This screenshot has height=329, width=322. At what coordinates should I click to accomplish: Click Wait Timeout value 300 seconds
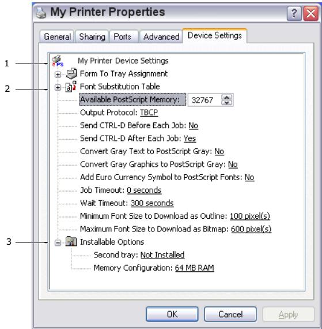click(x=152, y=203)
